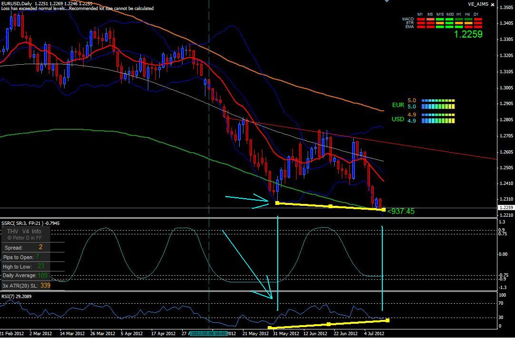Image resolution: width=515 pixels, height=338 pixels.
Task: Click the 12 Jun 2012 date label
Action: [315, 333]
